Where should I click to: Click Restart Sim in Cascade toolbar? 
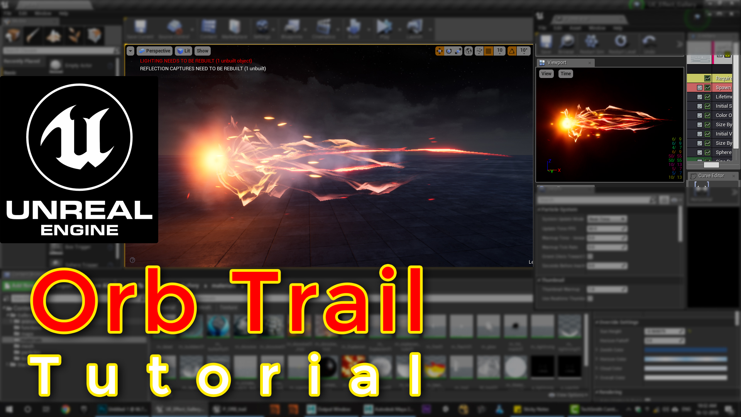(x=592, y=44)
